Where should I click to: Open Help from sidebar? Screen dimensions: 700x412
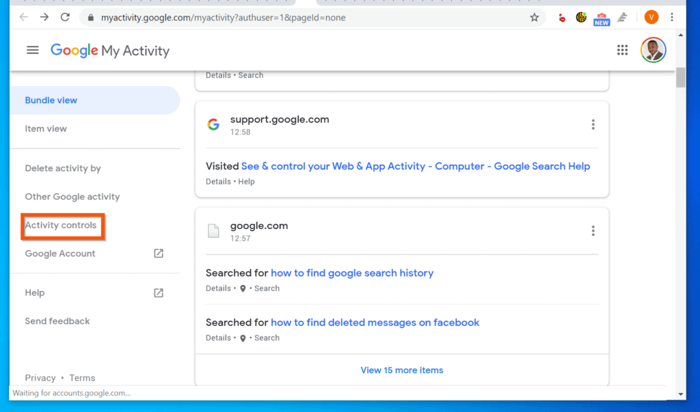tap(35, 293)
